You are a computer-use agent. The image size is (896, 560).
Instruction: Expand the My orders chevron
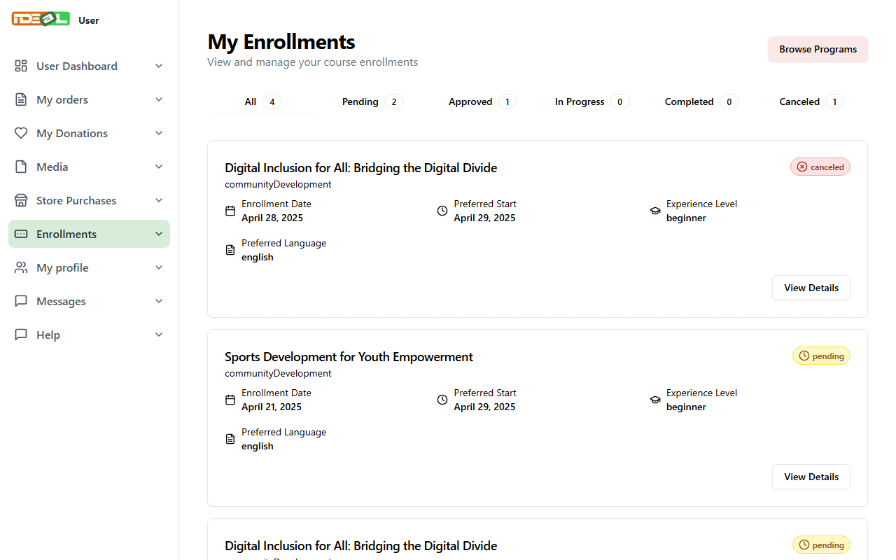tap(159, 99)
